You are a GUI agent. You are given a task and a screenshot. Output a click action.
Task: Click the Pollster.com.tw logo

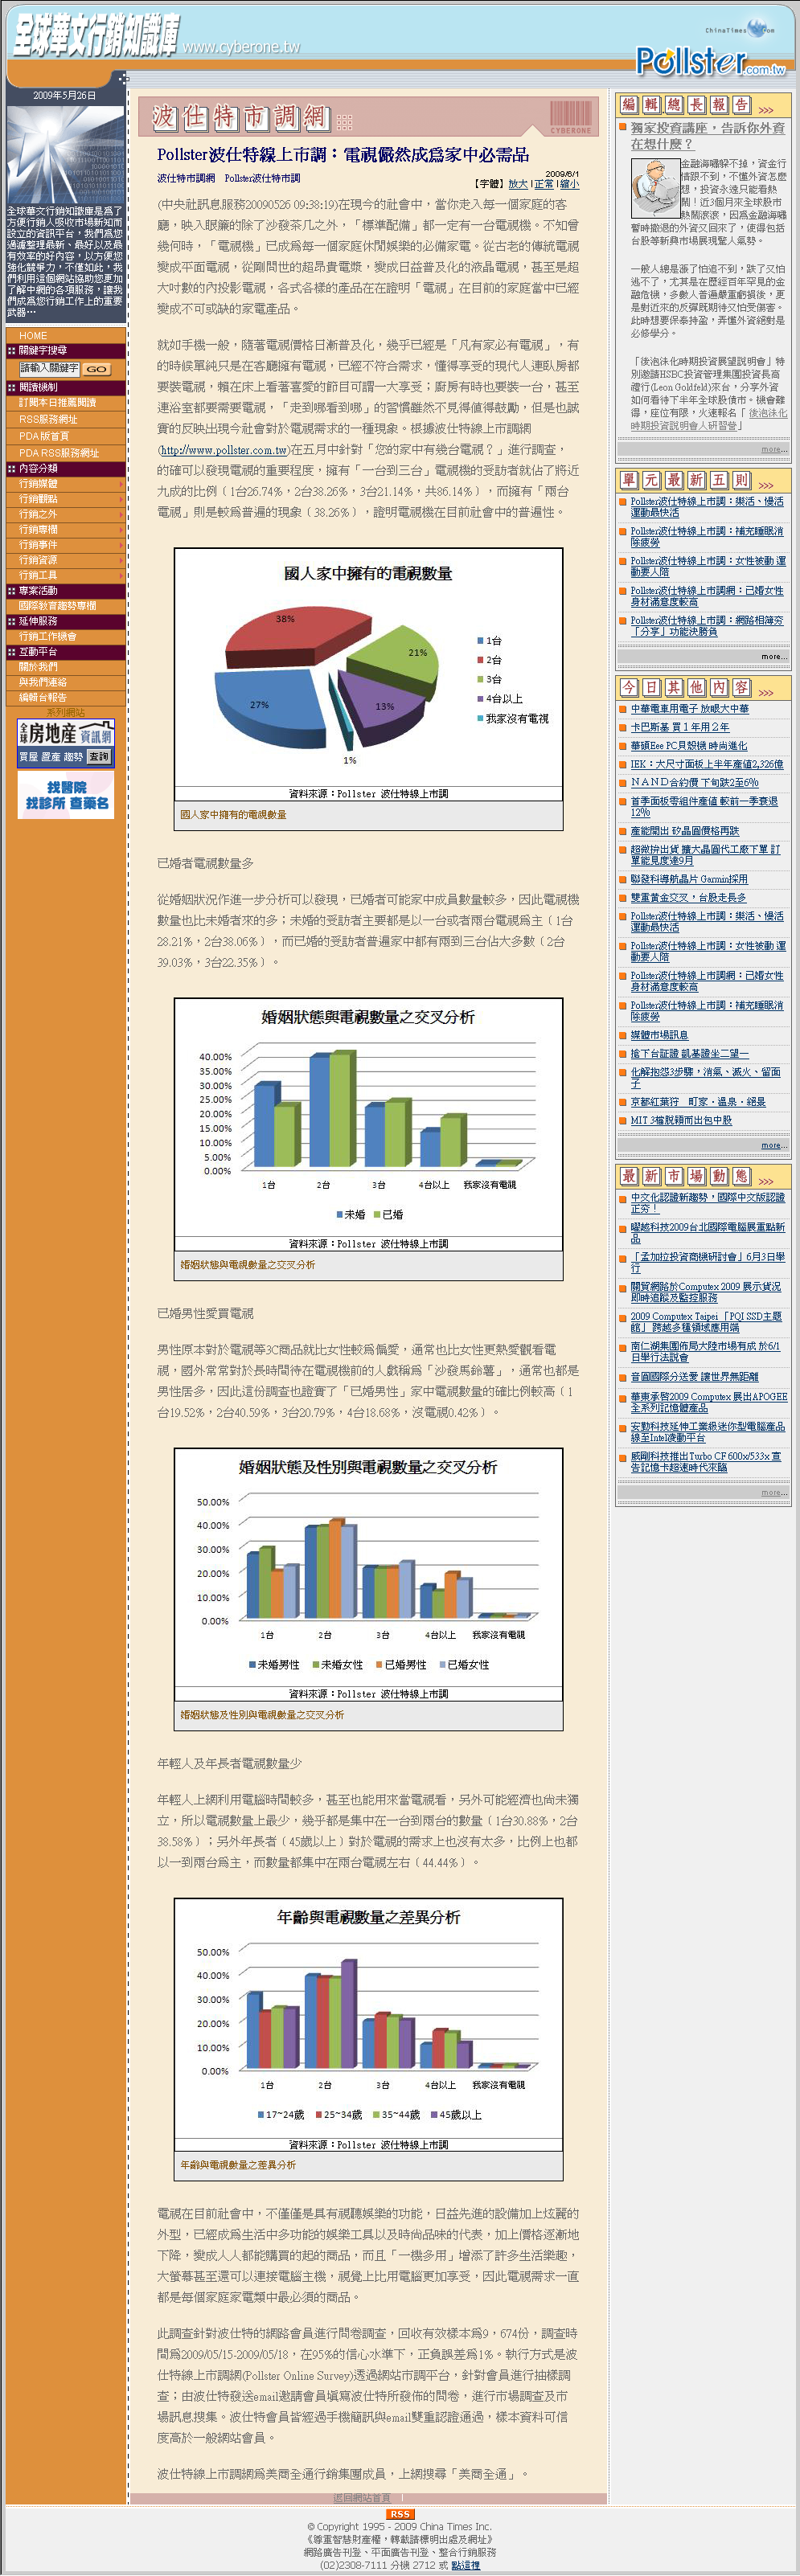[x=710, y=62]
